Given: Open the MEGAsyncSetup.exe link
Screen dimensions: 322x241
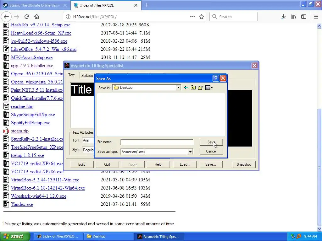Looking at the screenshot, I should [x=32, y=58].
